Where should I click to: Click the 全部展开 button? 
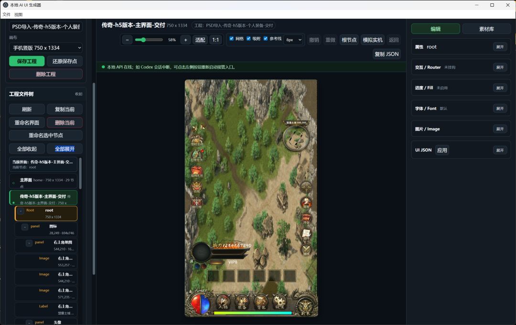pyautogui.click(x=64, y=149)
